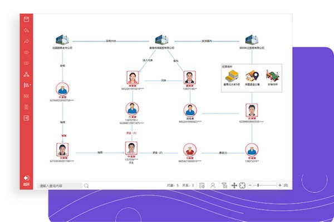Viewport: 334px width, 222px height.
Task: Click the search query input field
Action: click(60, 186)
